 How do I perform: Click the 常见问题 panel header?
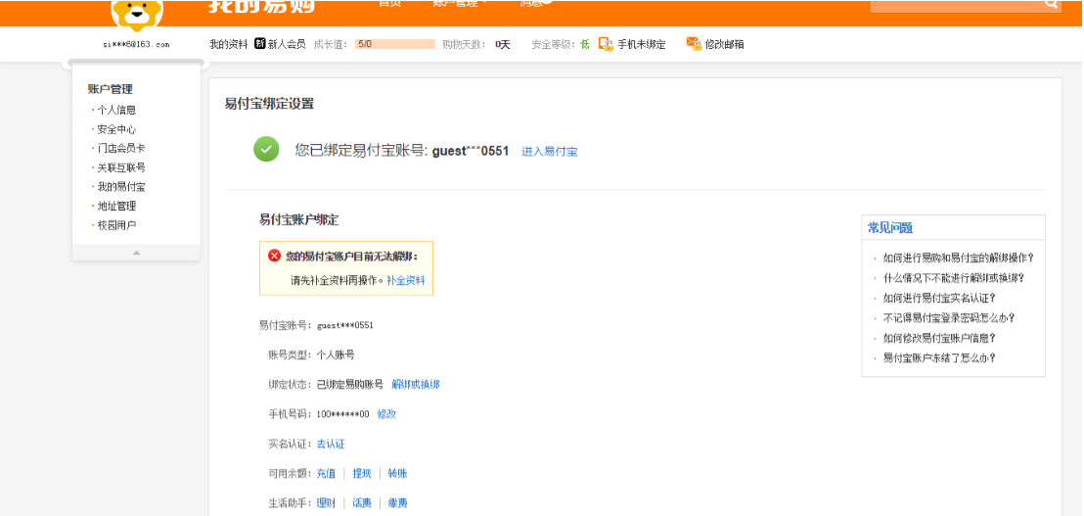[890, 228]
